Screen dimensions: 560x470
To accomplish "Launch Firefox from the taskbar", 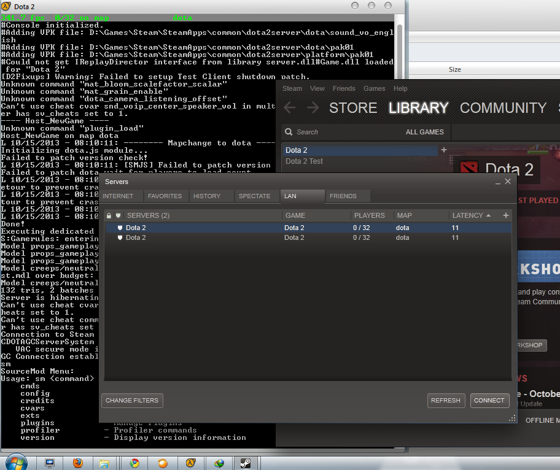I will [x=78, y=462].
